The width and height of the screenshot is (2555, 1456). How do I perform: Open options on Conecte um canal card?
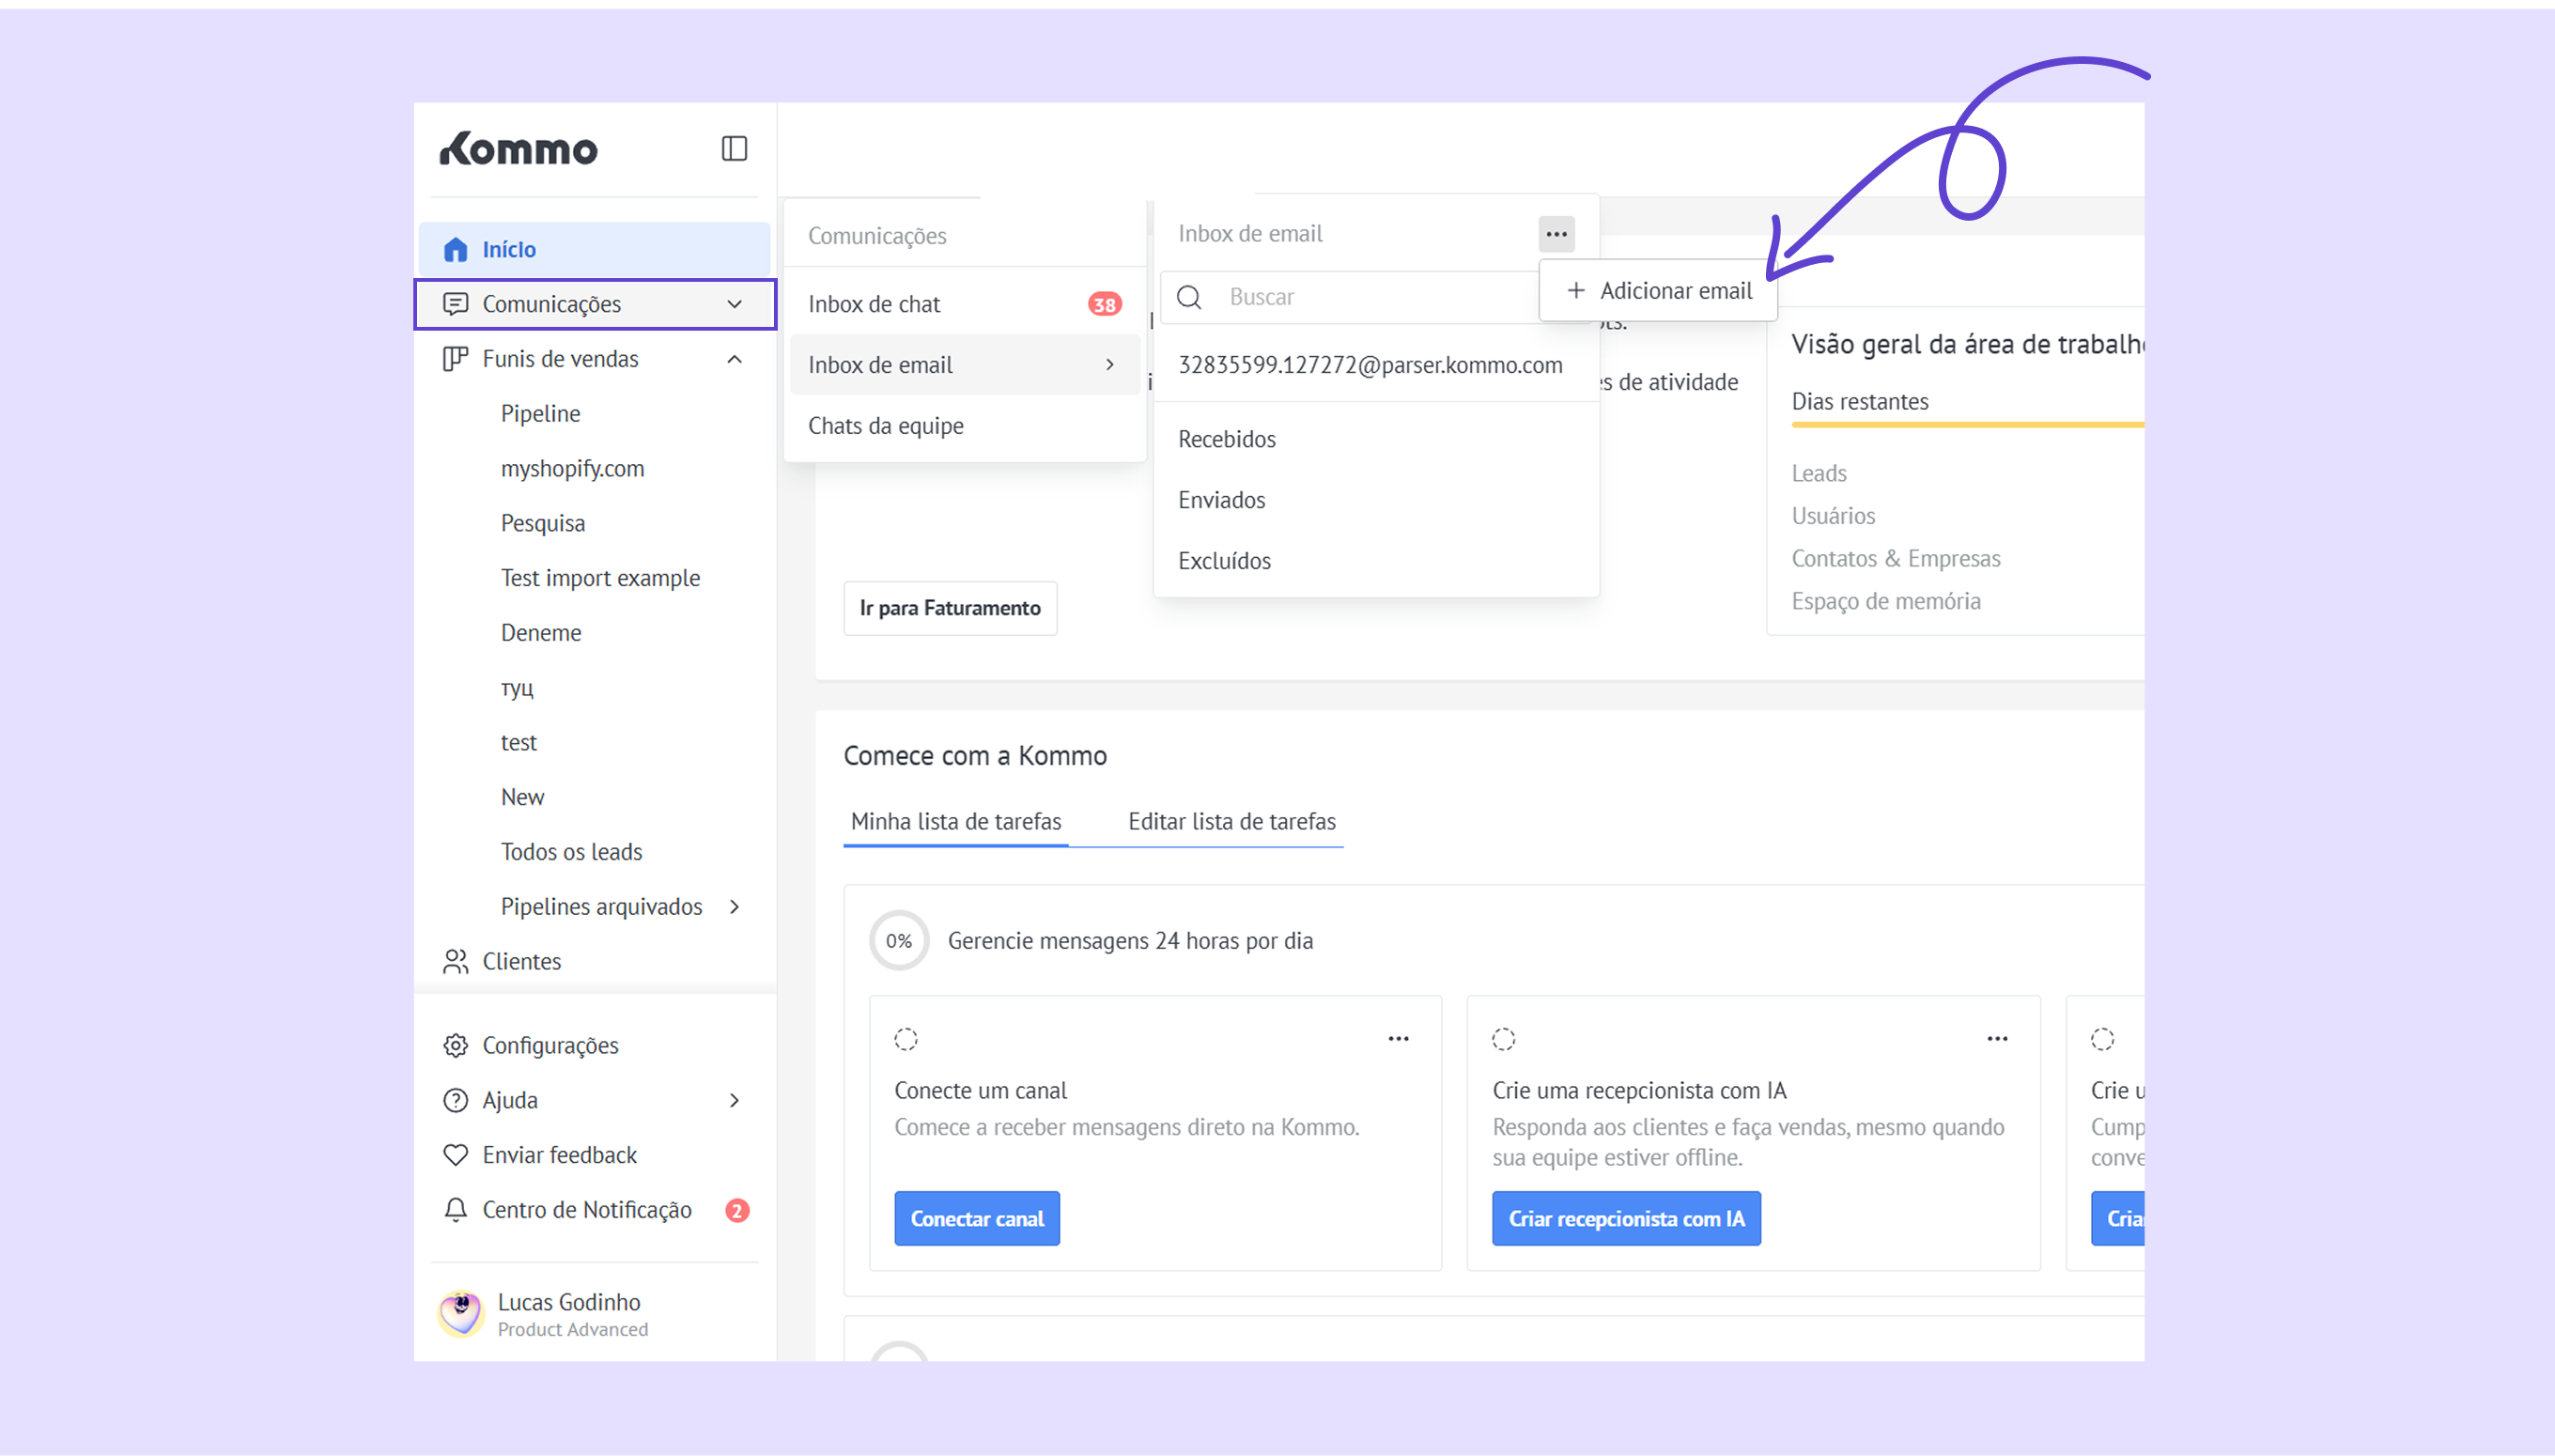click(x=1398, y=1039)
